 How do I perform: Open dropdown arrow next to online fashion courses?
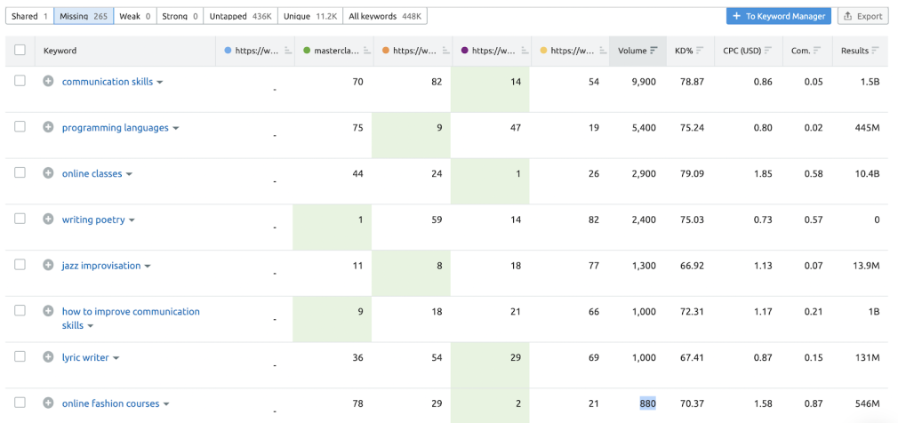click(166, 404)
